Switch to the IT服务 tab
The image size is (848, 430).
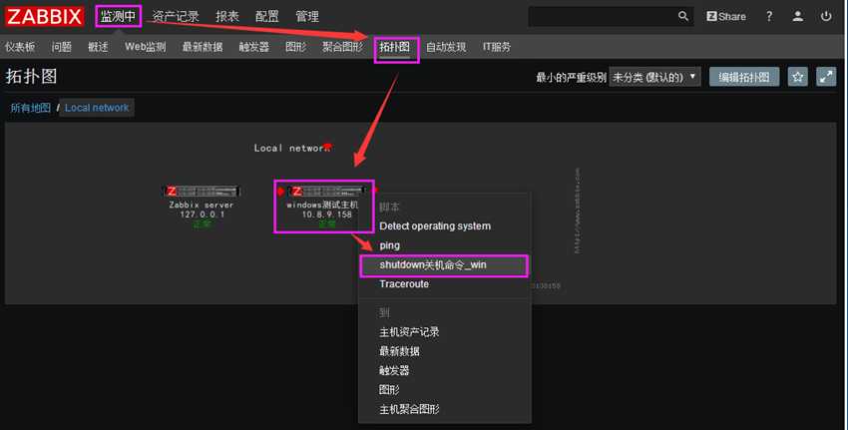(x=497, y=47)
